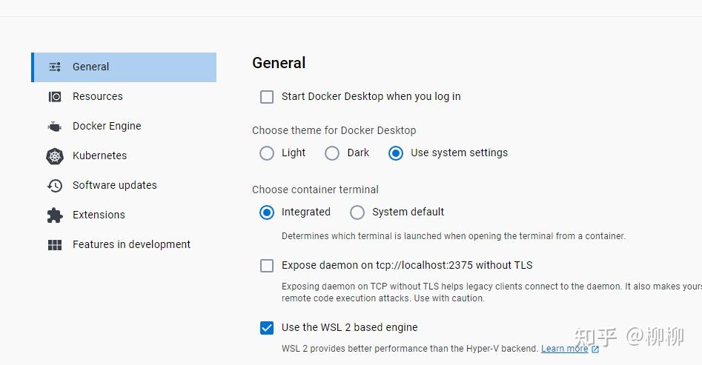Viewport: 702px width, 365px height.
Task: Click the Docker Engine whale icon
Action: pyautogui.click(x=55, y=126)
